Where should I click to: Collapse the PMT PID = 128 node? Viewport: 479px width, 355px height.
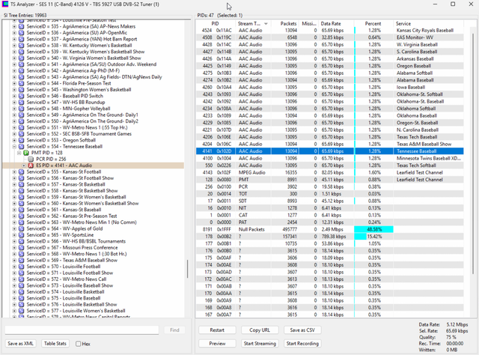point(19,153)
